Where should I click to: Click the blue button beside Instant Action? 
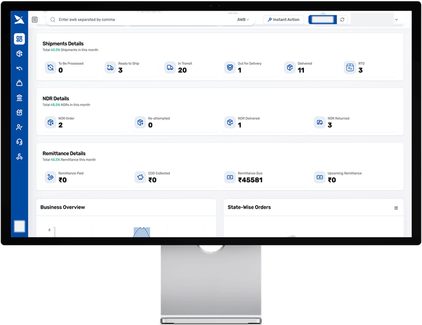coord(322,20)
